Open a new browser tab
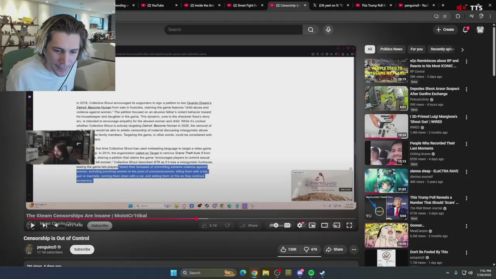Viewport: 496px width, 279px height. 443,5
